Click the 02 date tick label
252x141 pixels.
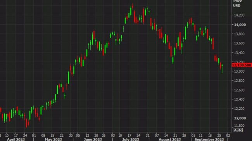pyautogui.click(x=228, y=135)
